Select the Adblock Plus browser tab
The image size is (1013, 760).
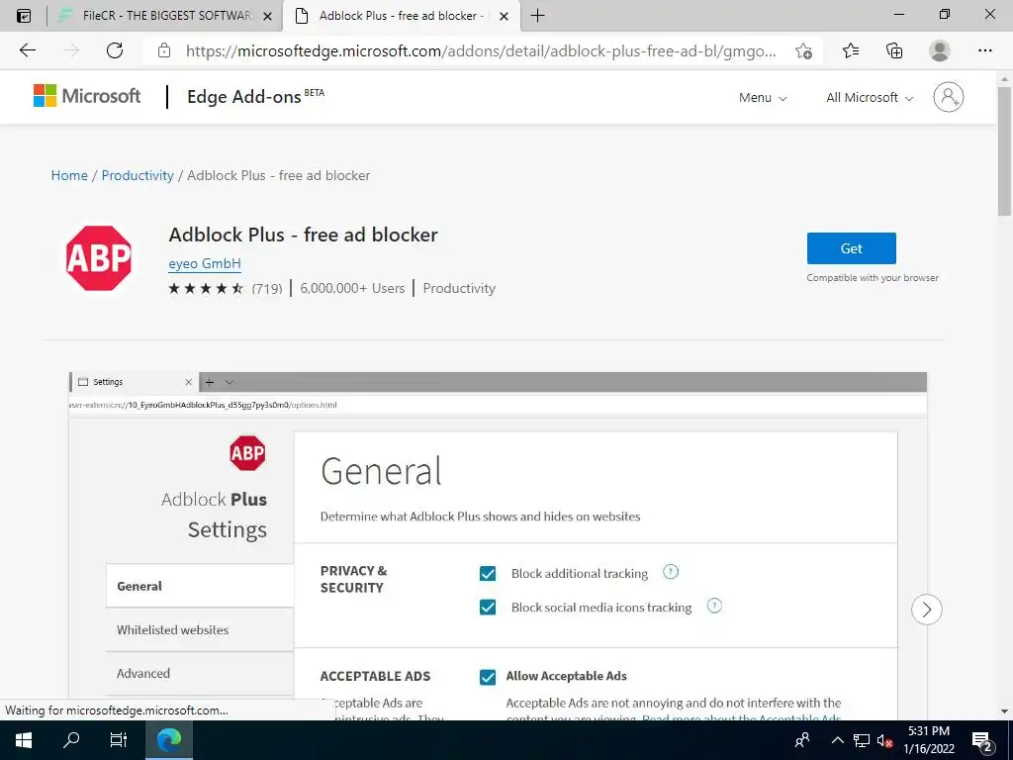point(401,16)
